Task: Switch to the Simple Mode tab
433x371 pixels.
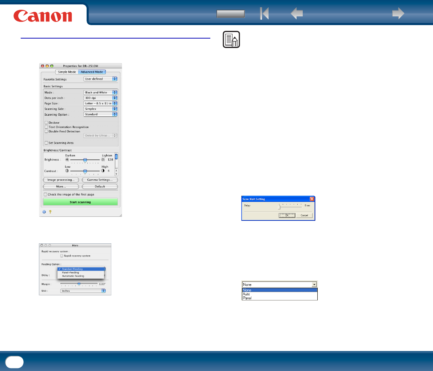Action: tap(67, 72)
